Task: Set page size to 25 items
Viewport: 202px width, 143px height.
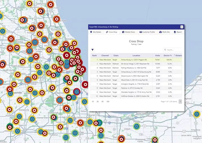Action: (97, 102)
